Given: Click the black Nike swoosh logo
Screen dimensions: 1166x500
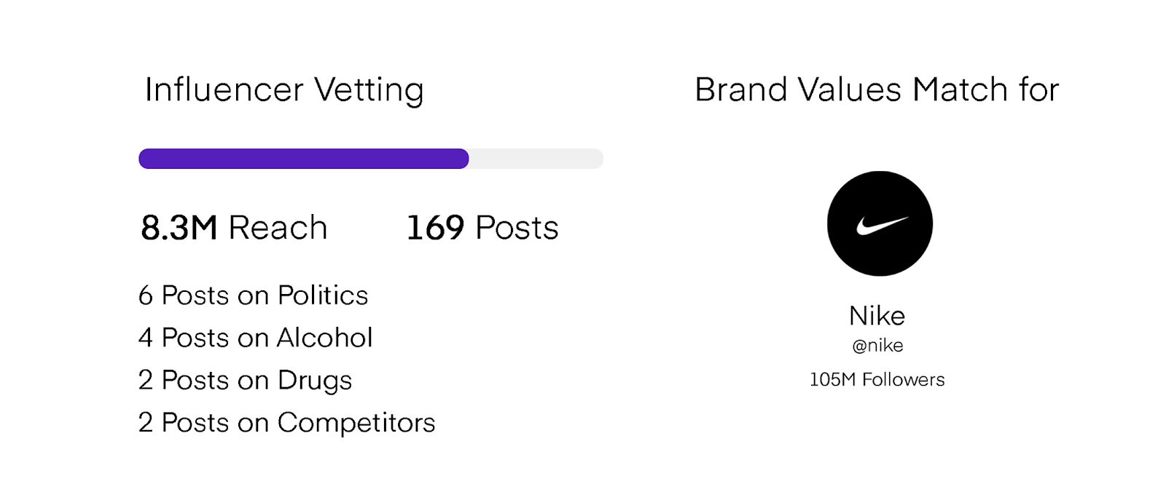Looking at the screenshot, I should [880, 223].
